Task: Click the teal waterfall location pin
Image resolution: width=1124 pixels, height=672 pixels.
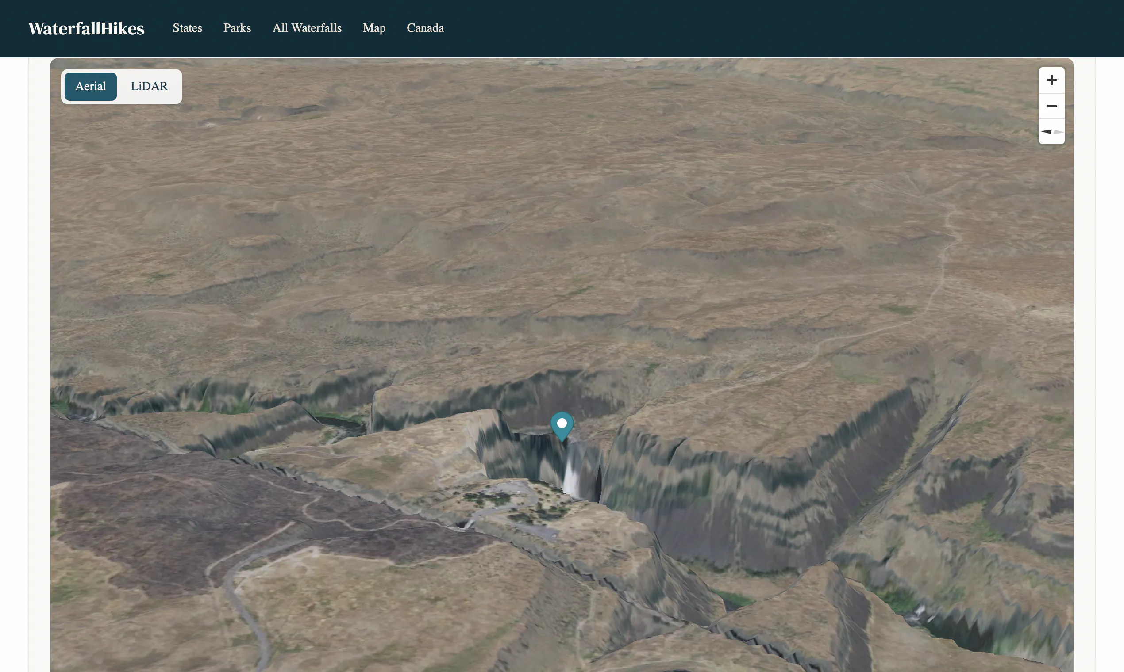Action: 562,427
